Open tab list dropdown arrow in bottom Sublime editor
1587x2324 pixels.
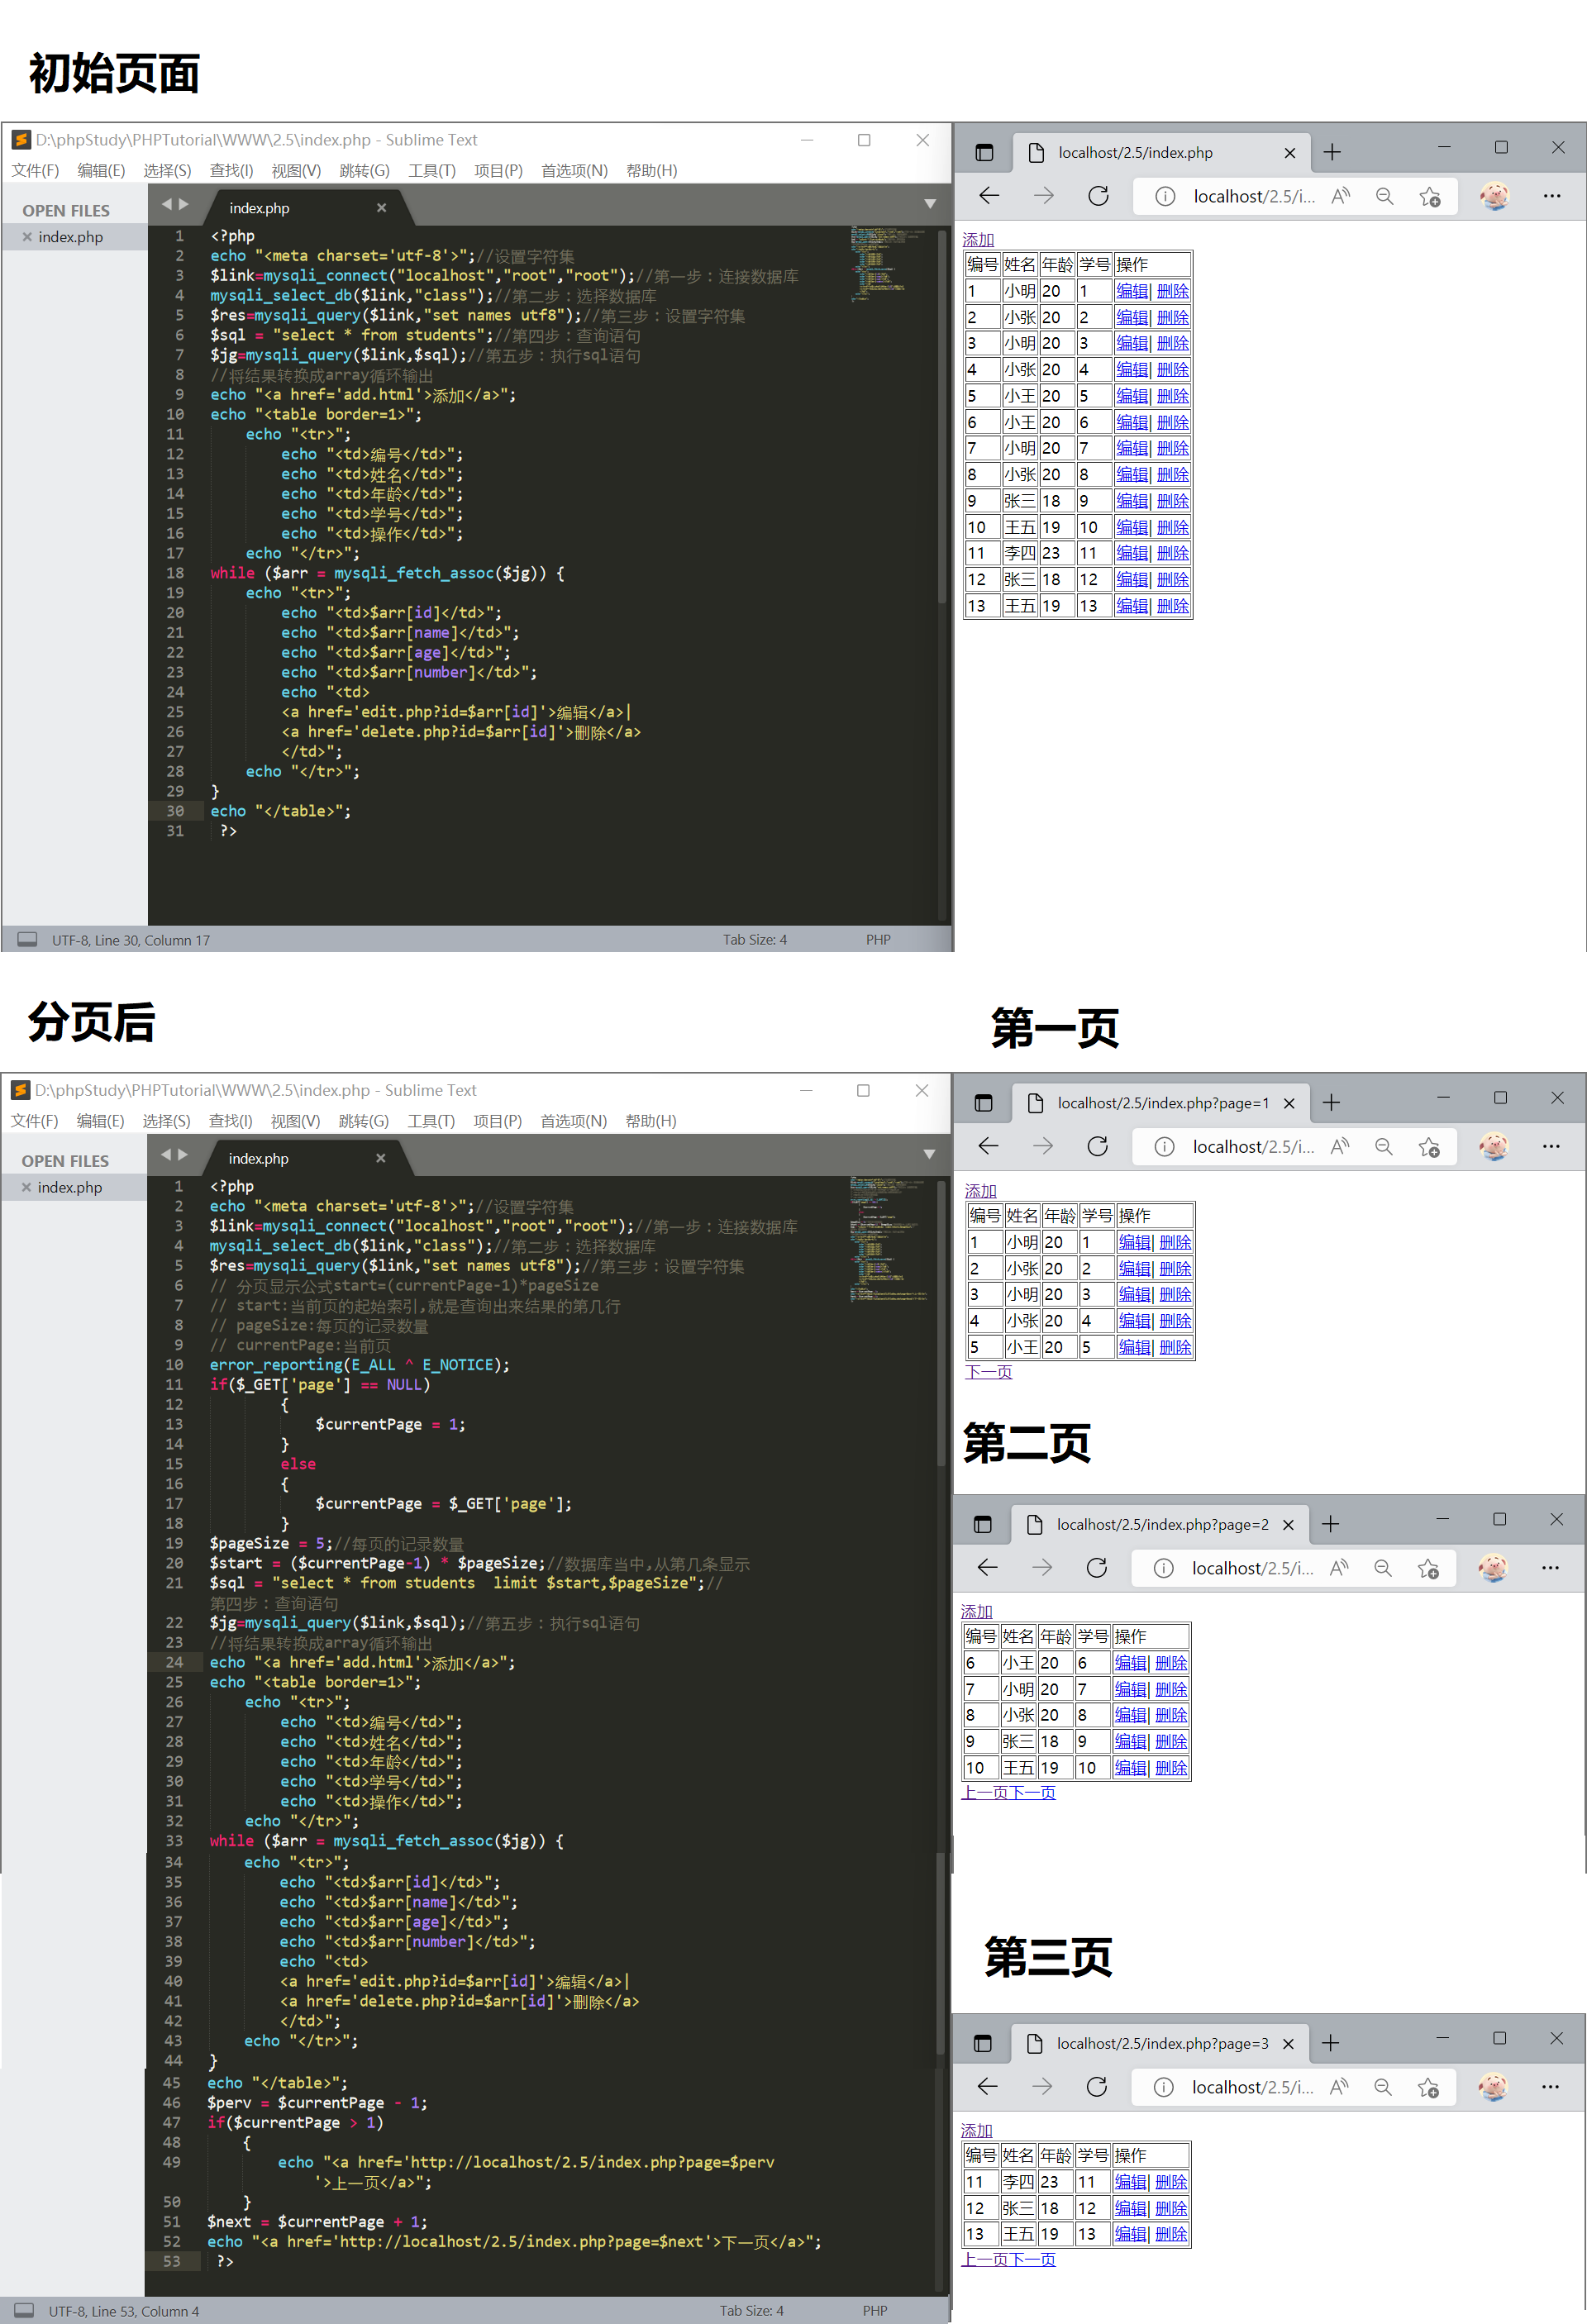tap(928, 1154)
